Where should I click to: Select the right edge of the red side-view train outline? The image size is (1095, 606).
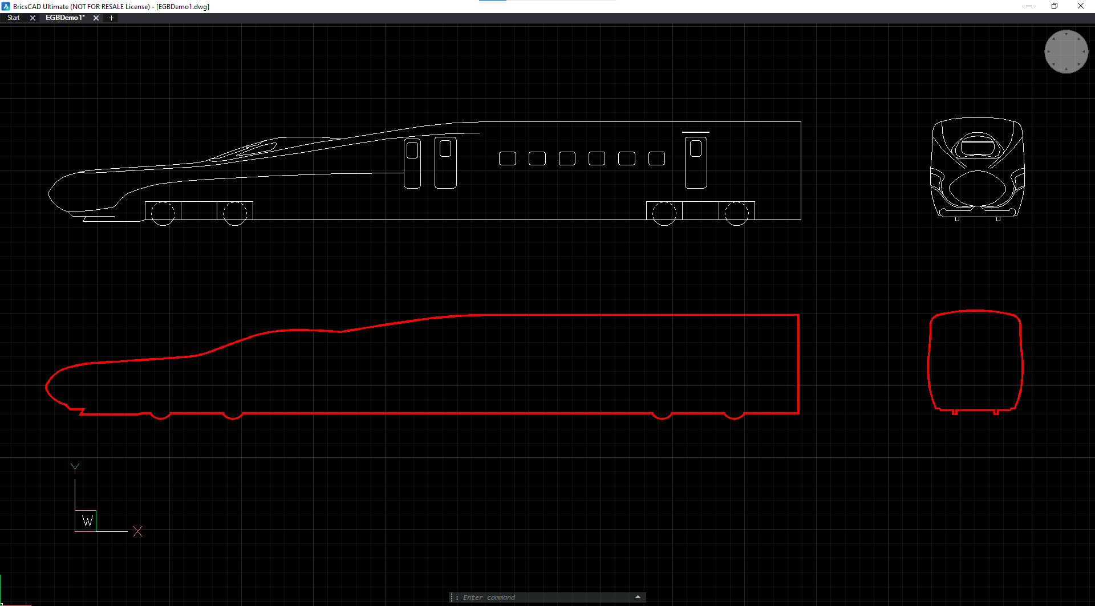pos(798,365)
